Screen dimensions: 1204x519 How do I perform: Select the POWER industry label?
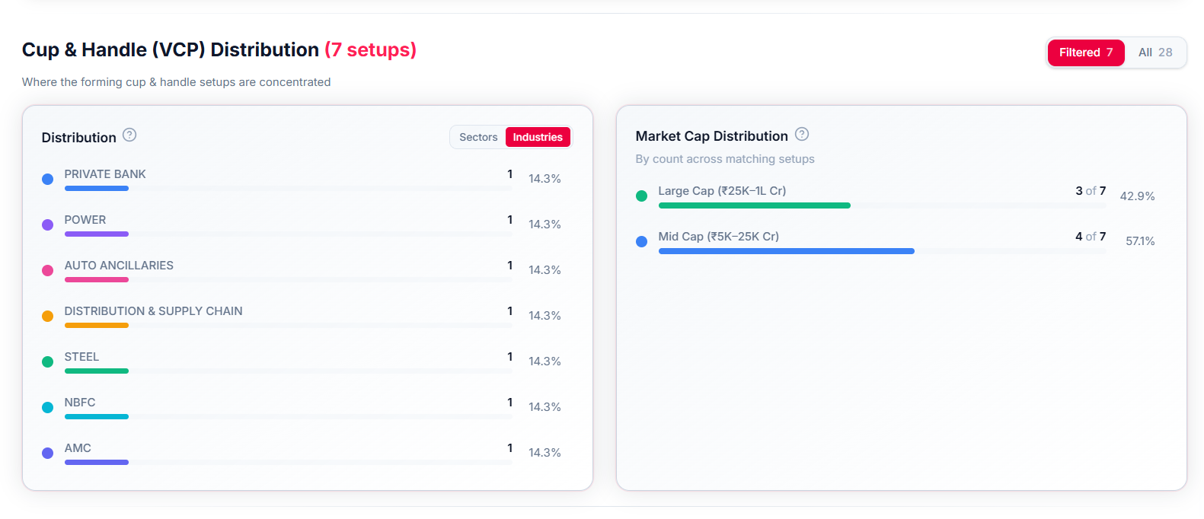click(85, 220)
